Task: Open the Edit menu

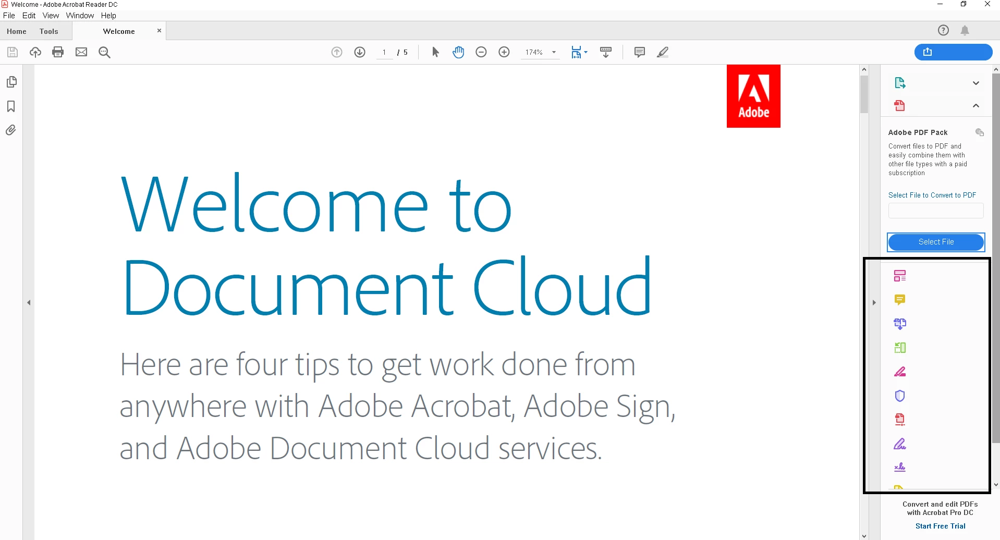Action: 29,16
